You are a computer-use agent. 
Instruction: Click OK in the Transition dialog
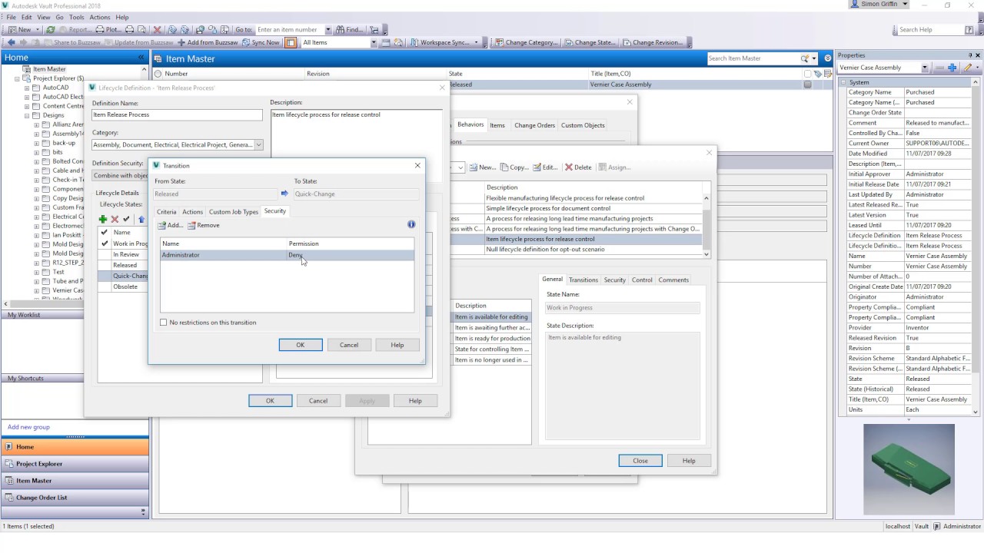pyautogui.click(x=301, y=345)
